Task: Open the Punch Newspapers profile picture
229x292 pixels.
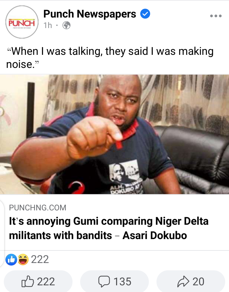Action: click(x=22, y=22)
